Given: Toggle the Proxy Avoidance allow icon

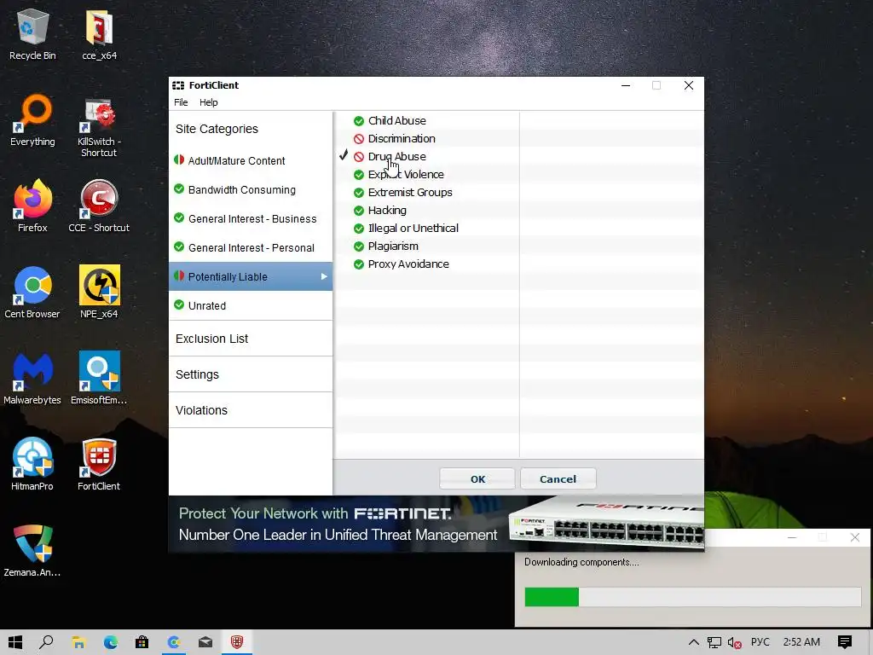Looking at the screenshot, I should click(x=359, y=264).
